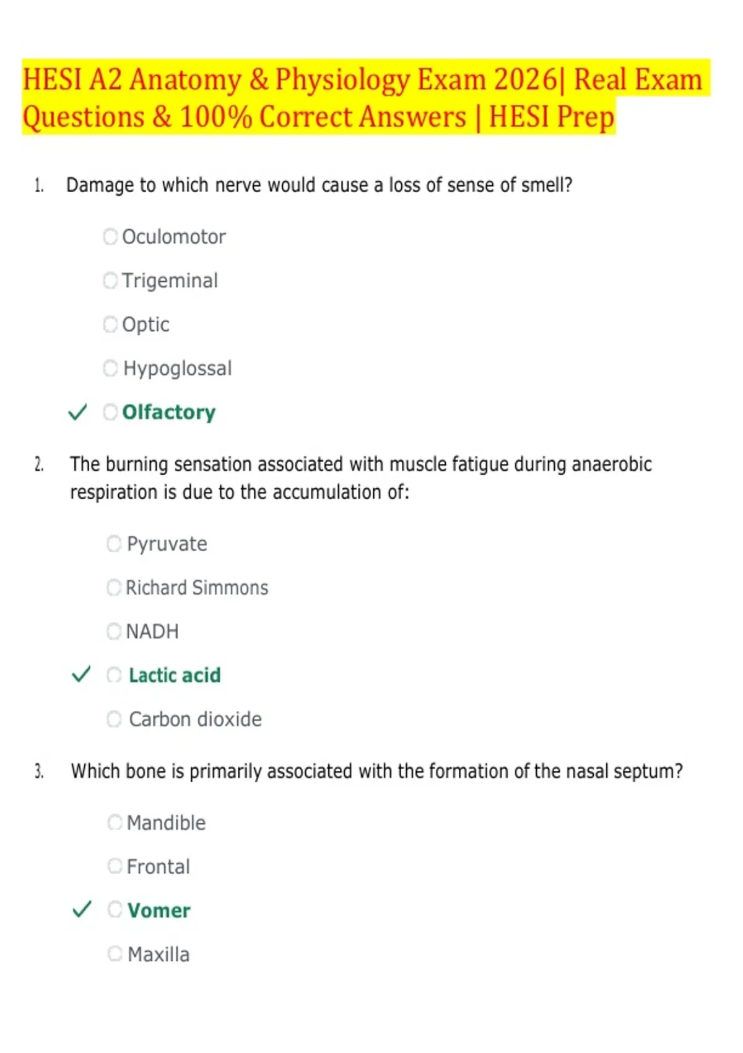The image size is (743, 1053).
Task: Select the Vomer radio button
Action: click(115, 909)
